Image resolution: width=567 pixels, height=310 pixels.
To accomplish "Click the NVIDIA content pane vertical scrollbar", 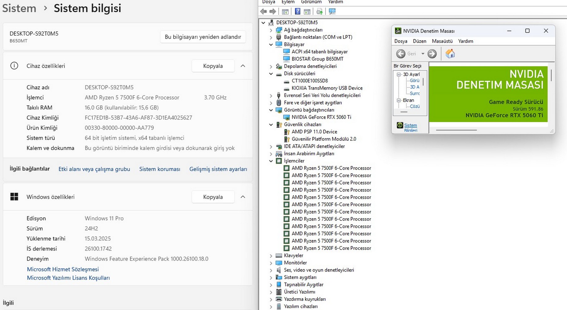I will 551,75.
